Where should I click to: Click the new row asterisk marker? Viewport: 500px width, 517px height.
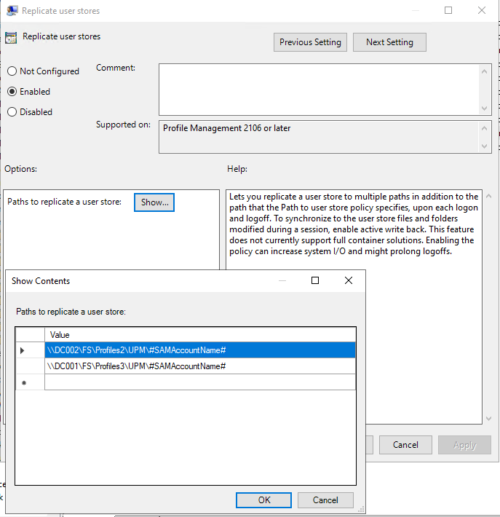(24, 383)
